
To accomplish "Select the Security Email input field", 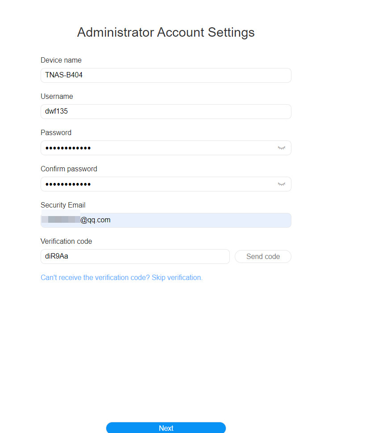I will coord(166,221).
